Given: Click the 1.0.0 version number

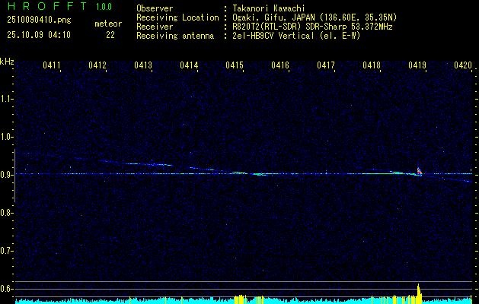Looking at the screenshot, I should tap(105, 7).
